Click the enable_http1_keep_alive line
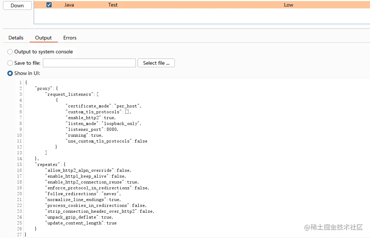The image size is (370, 238). tap(86, 176)
